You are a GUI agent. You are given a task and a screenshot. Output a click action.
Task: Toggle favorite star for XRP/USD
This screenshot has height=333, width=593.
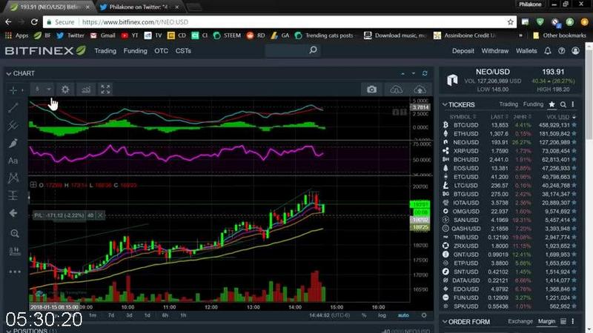[574, 151]
